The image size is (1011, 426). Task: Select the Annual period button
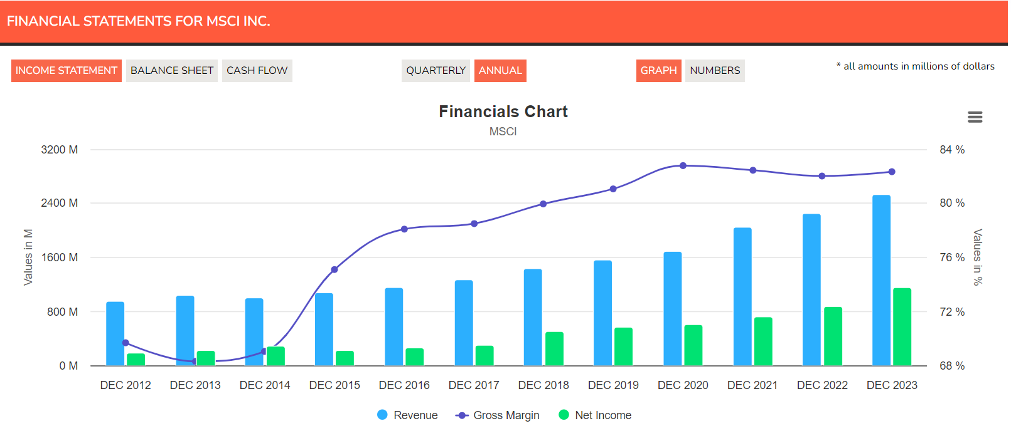[x=500, y=71]
